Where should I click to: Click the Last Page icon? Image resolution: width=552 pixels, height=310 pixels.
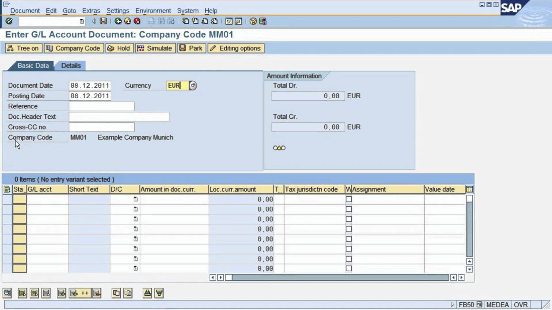[214, 21]
